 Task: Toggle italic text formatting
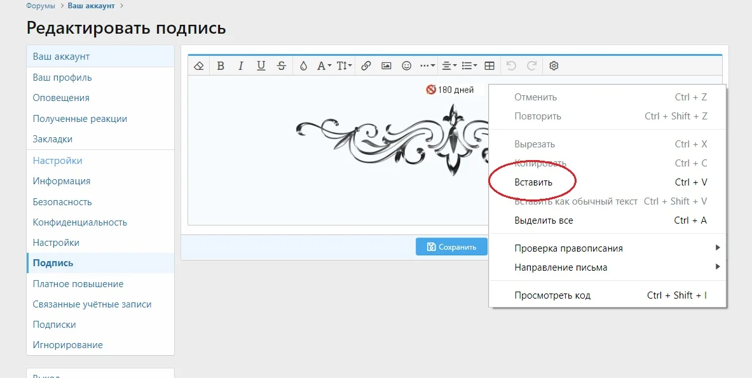point(241,65)
